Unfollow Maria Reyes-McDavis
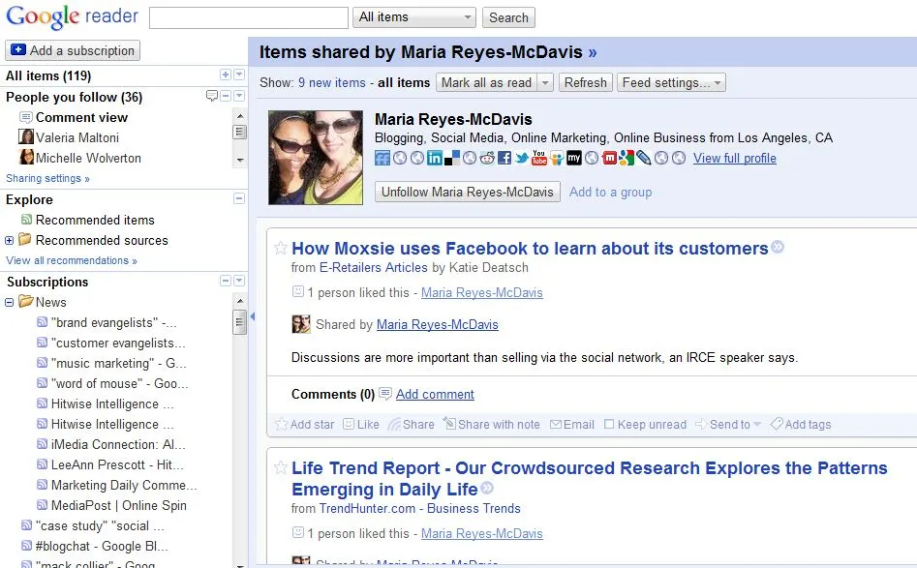This screenshot has width=917, height=568. tap(468, 192)
